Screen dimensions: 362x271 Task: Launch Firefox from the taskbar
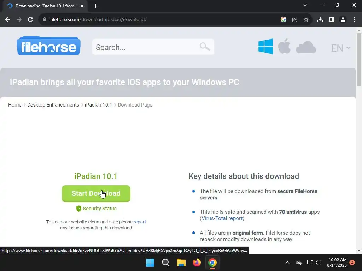(197, 263)
